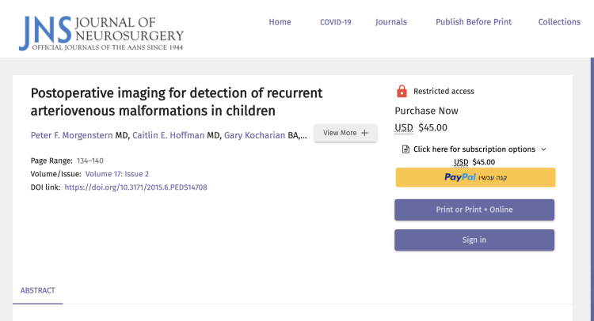Click the document icon beside subscription options
Image resolution: width=594 pixels, height=321 pixels.
coord(406,149)
